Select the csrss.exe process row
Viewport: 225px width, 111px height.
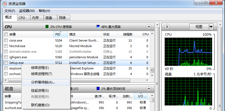pyautogui.click(x=76, y=40)
